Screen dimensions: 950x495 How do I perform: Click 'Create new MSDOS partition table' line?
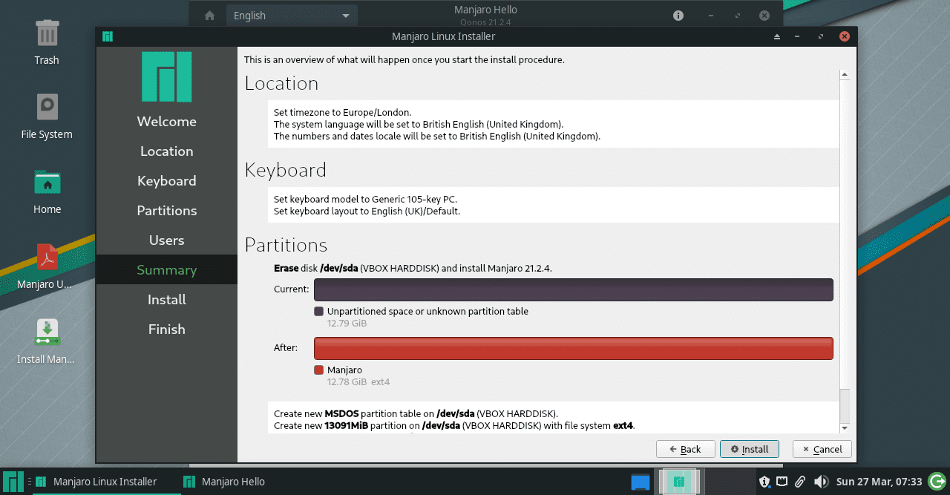[416, 413]
